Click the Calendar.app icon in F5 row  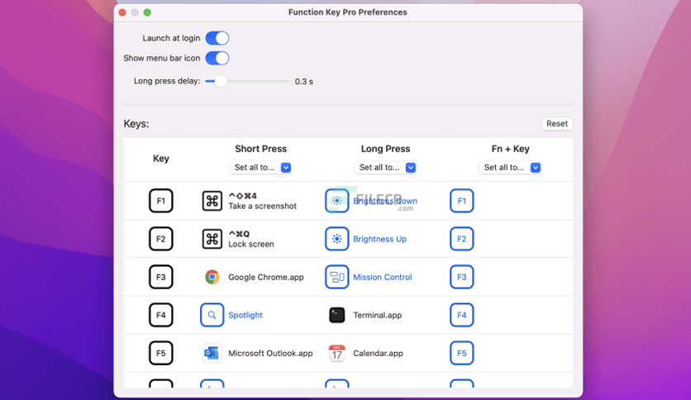(336, 353)
